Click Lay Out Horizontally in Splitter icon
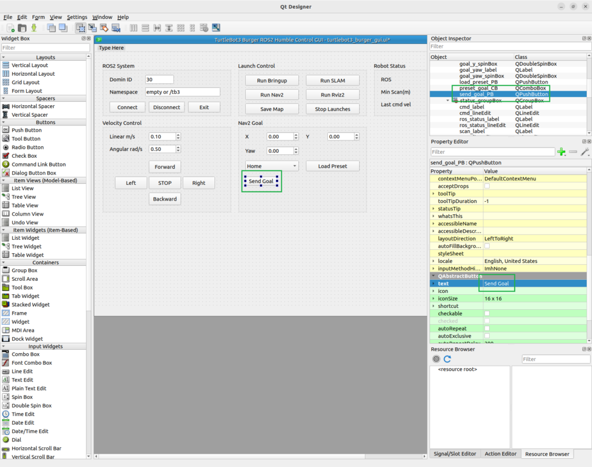 coord(157,28)
